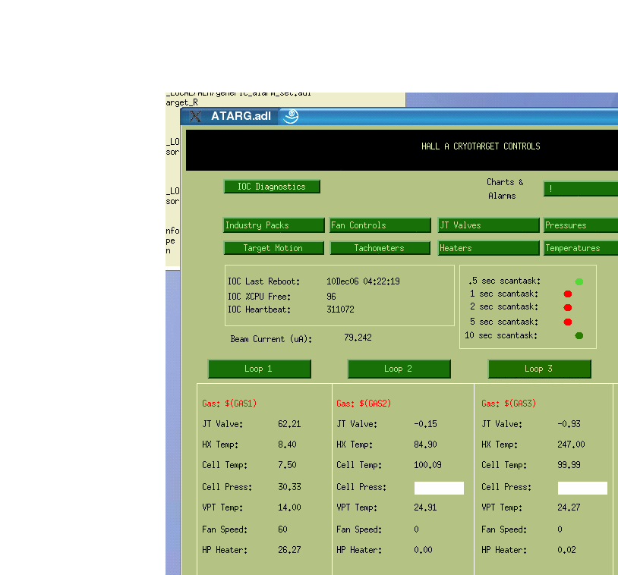Click IOC Heartbeat value 311072

(x=340, y=309)
